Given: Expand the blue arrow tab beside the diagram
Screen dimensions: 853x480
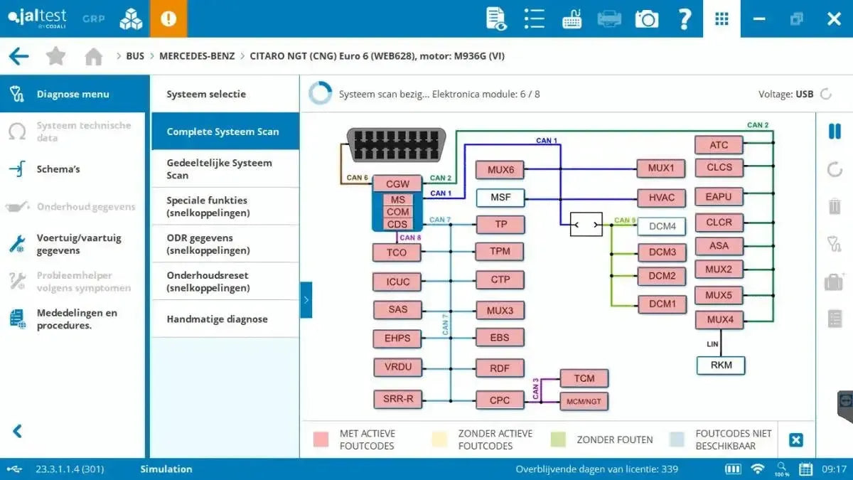Looking at the screenshot, I should 306,300.
